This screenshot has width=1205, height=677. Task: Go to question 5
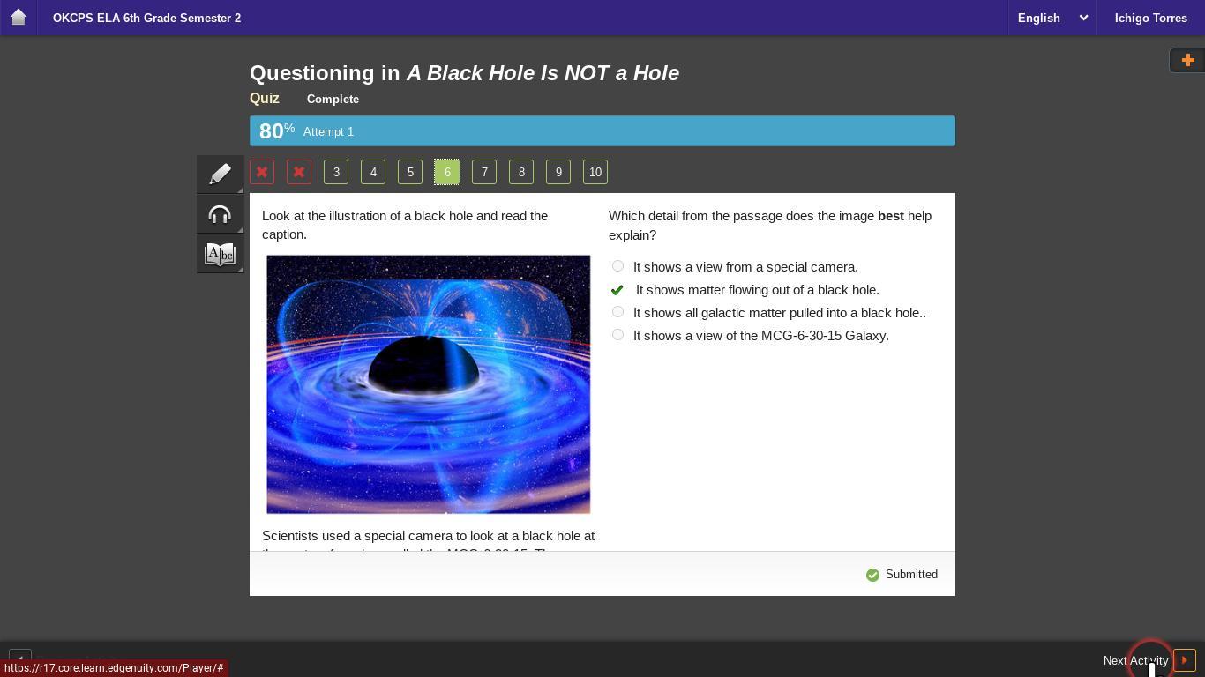pos(410,172)
